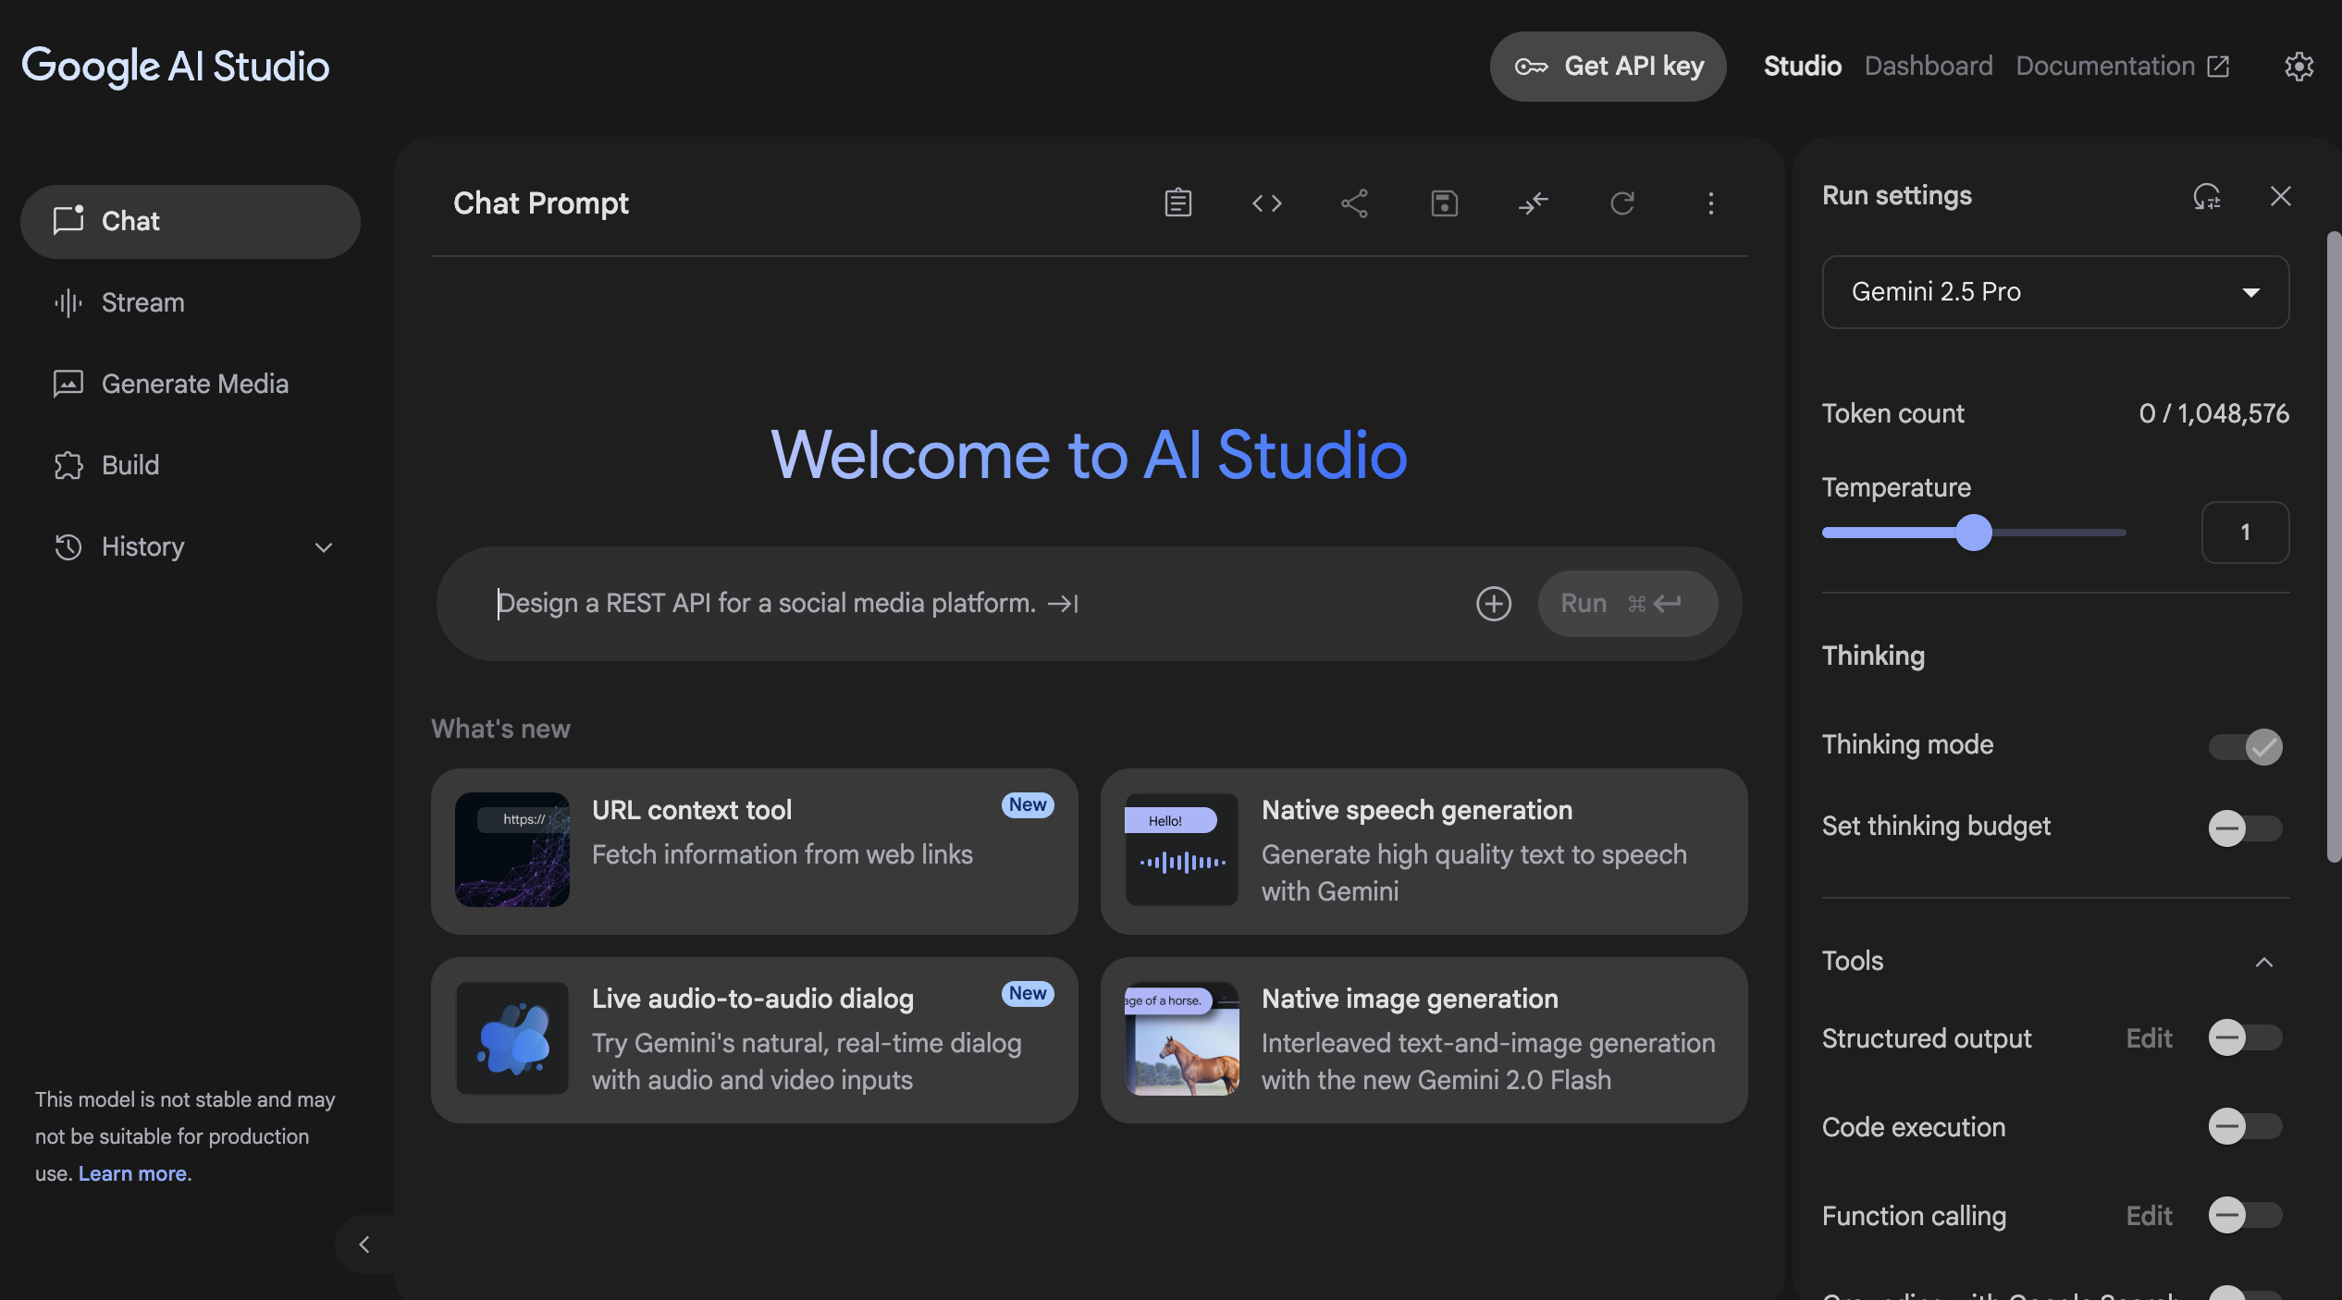Image resolution: width=2342 pixels, height=1300 pixels.
Task: Enable Set thinking budget toggle
Action: [2245, 828]
